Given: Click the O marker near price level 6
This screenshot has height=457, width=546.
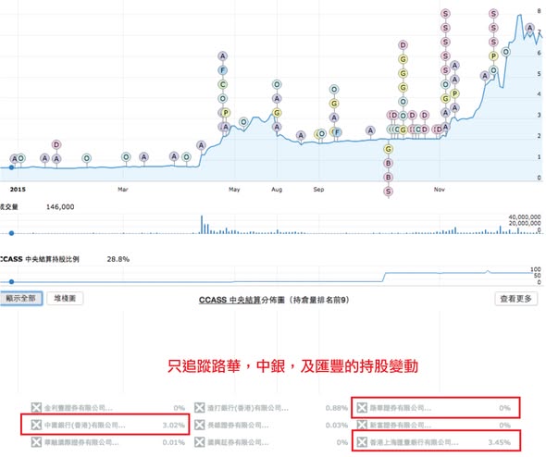Looking at the screenshot, I should (505, 52).
